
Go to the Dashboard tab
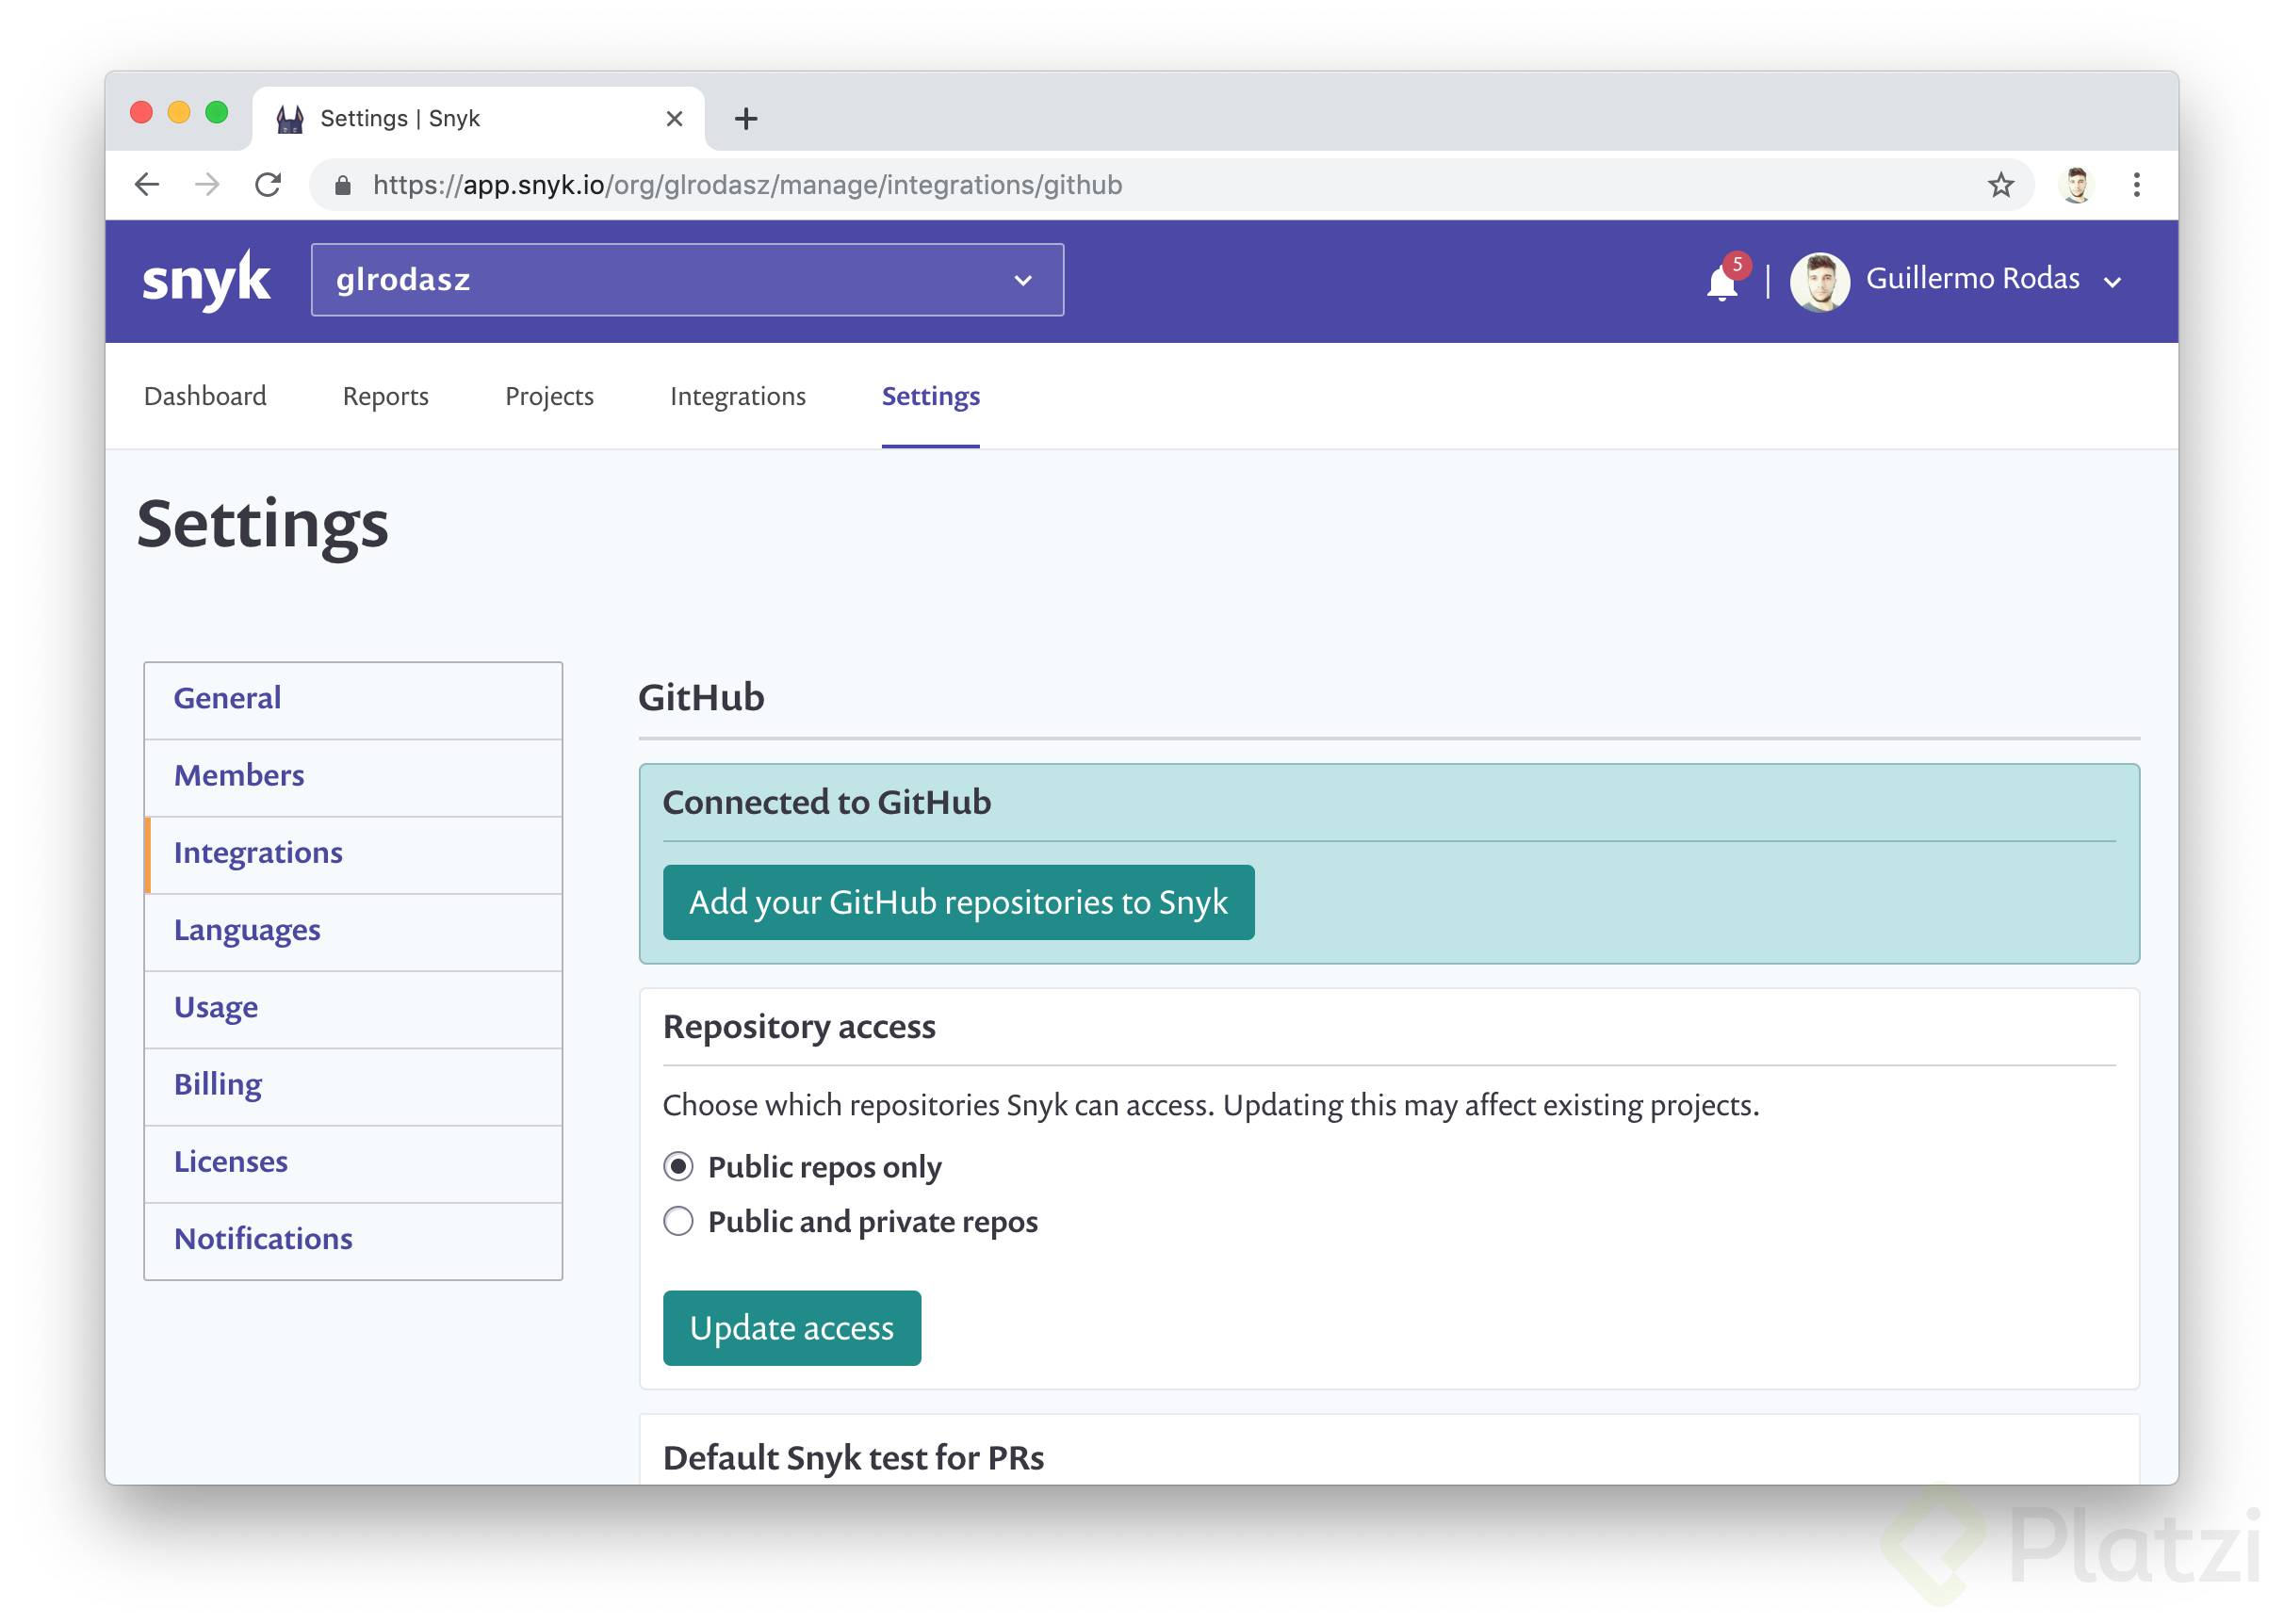(x=205, y=396)
